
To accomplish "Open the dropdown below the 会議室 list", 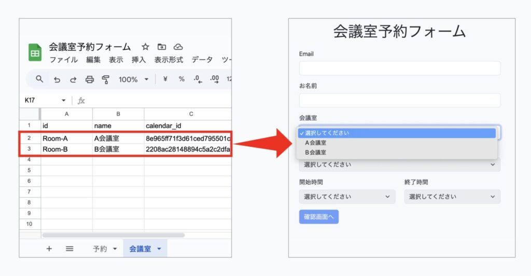I will coord(400,164).
